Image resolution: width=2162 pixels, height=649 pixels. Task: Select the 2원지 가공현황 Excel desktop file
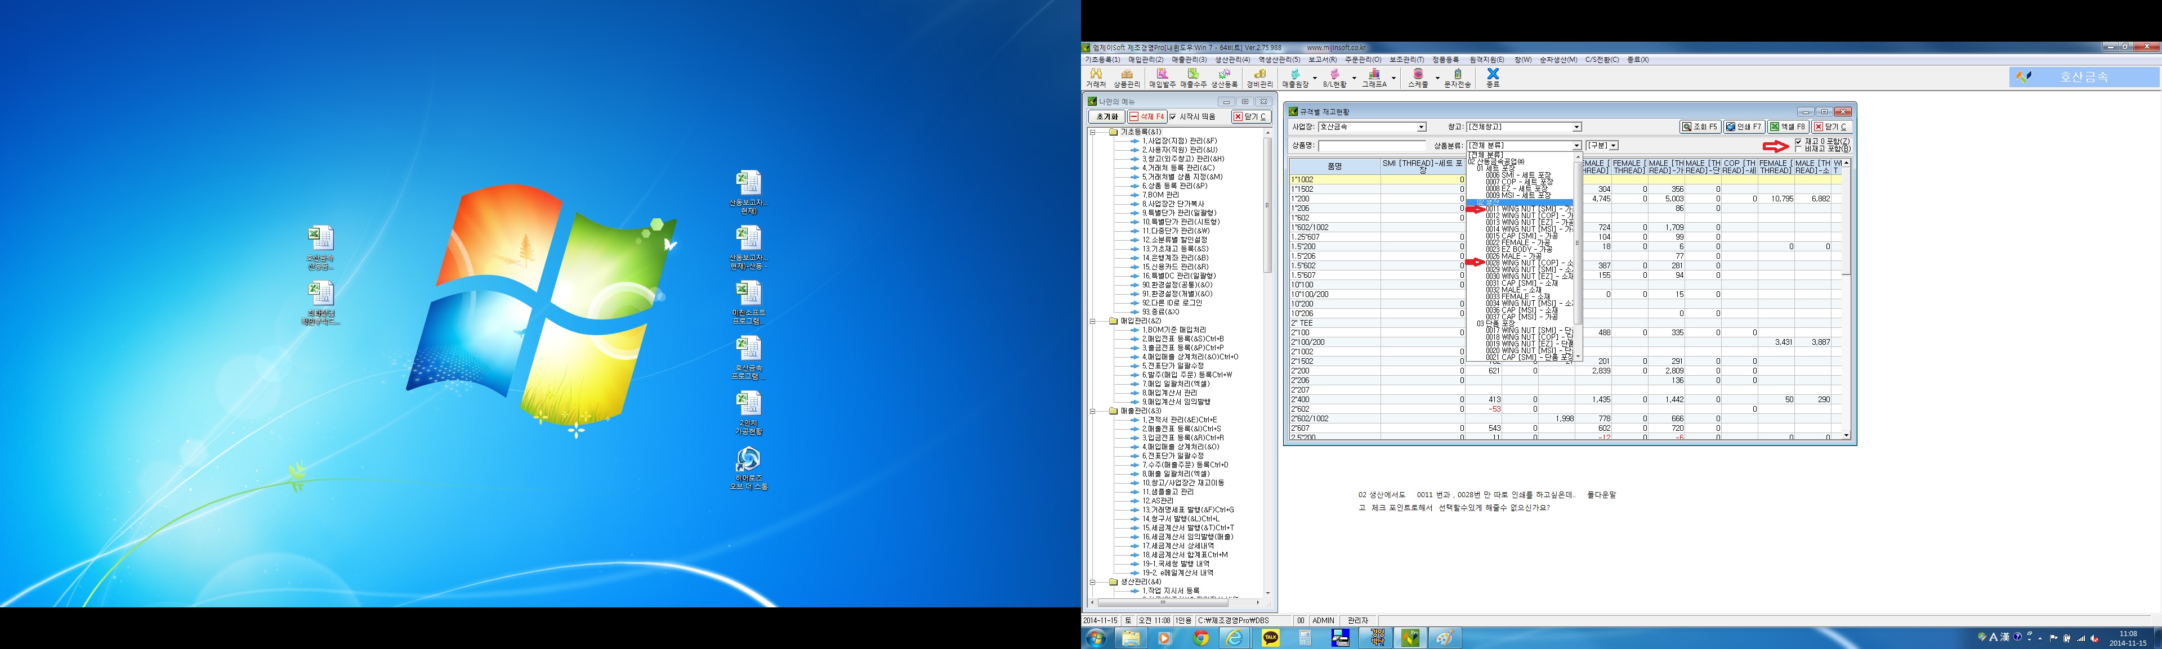(748, 413)
